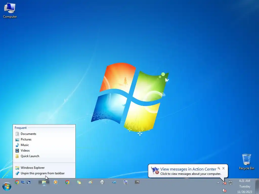The width and height of the screenshot is (259, 194).
Task: Click "View messages in Action Center" title
Action: [x=188, y=169]
